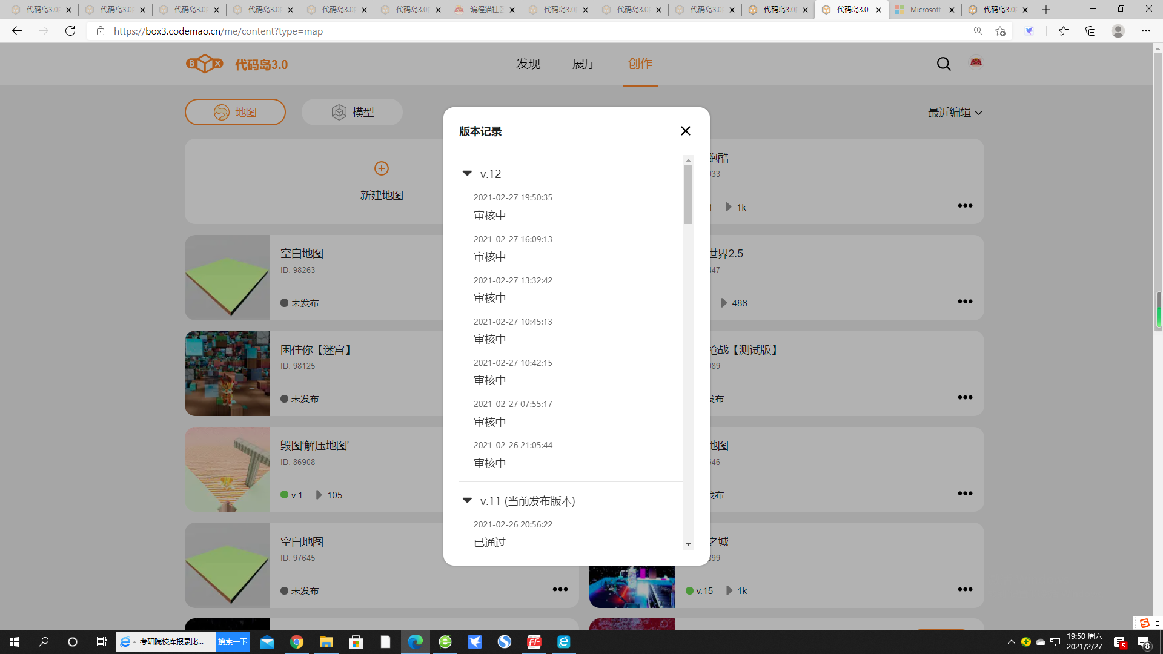This screenshot has height=654, width=1163.
Task: Select the 模型 category button
Action: click(352, 112)
